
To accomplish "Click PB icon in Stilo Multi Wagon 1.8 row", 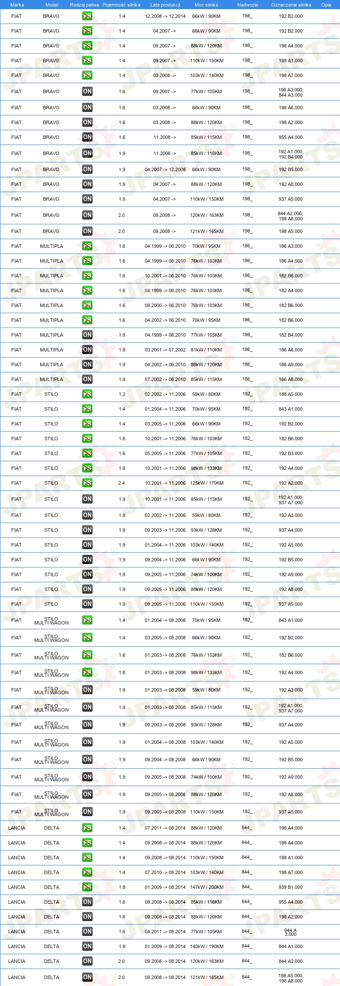I will [x=87, y=672].
